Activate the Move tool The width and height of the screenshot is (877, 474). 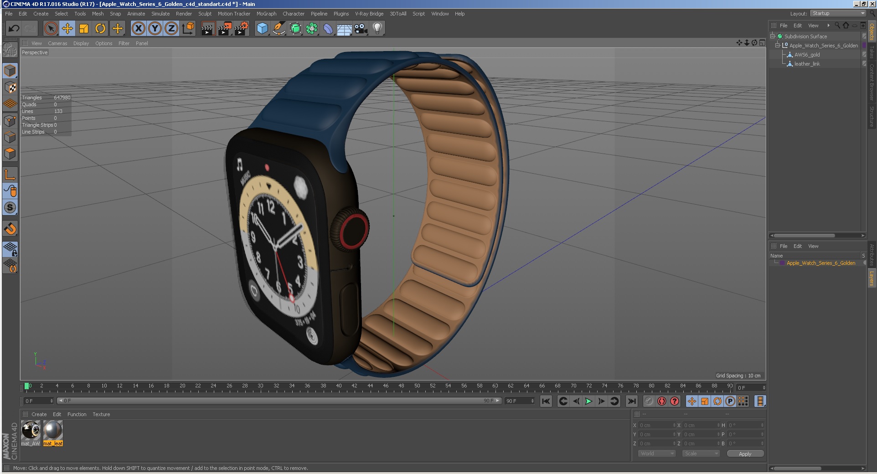67,29
